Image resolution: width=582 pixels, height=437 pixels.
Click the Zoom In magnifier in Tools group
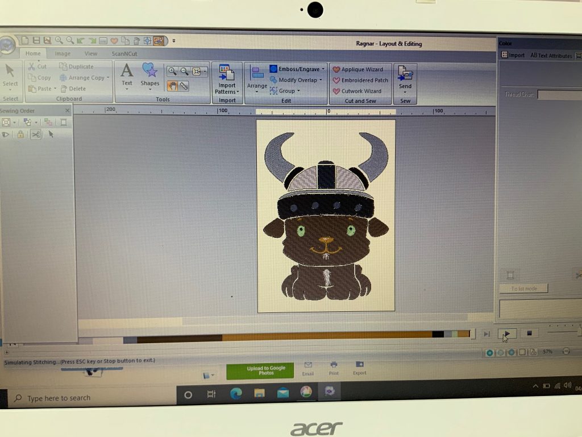(172, 71)
